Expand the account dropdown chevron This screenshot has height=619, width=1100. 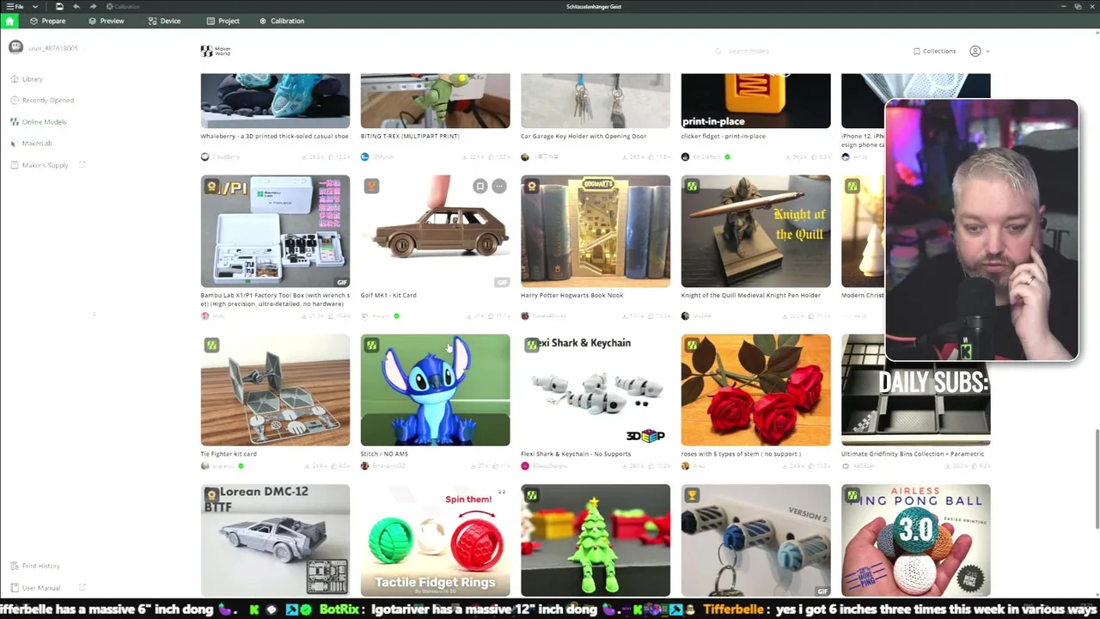click(987, 52)
